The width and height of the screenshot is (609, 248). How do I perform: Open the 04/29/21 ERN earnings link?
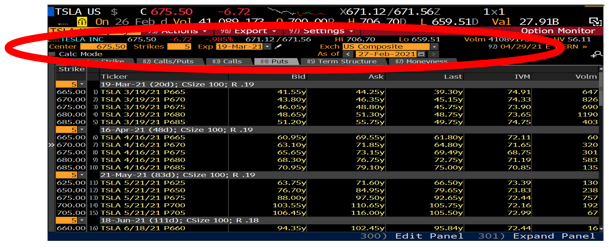pos(537,47)
